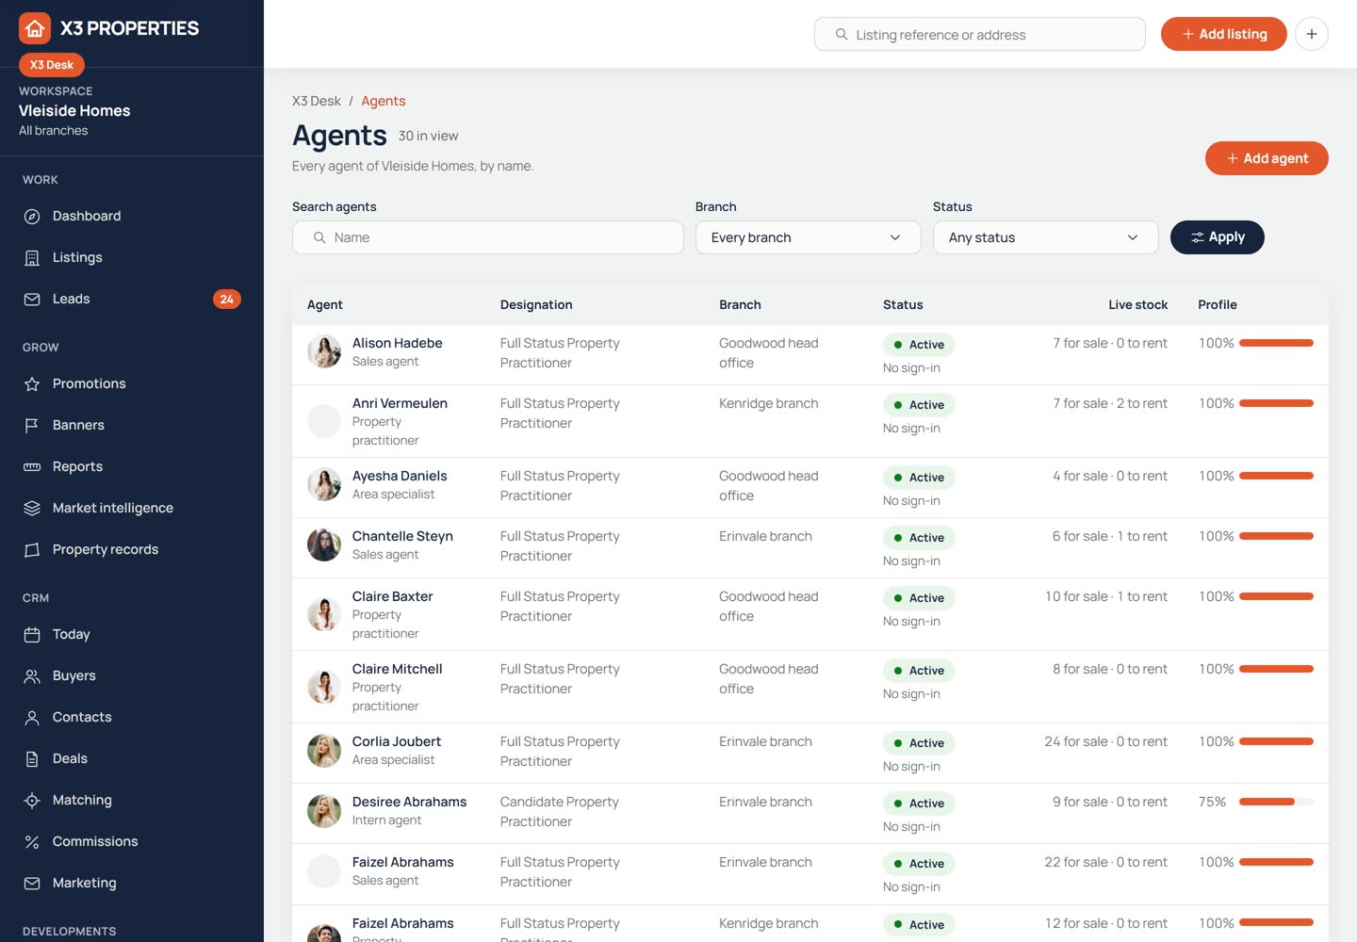Open the Every branch dropdown
1357x942 pixels.
coord(808,237)
